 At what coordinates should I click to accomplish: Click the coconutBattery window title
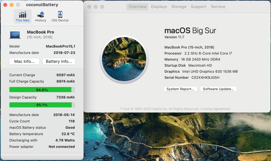click(42, 5)
